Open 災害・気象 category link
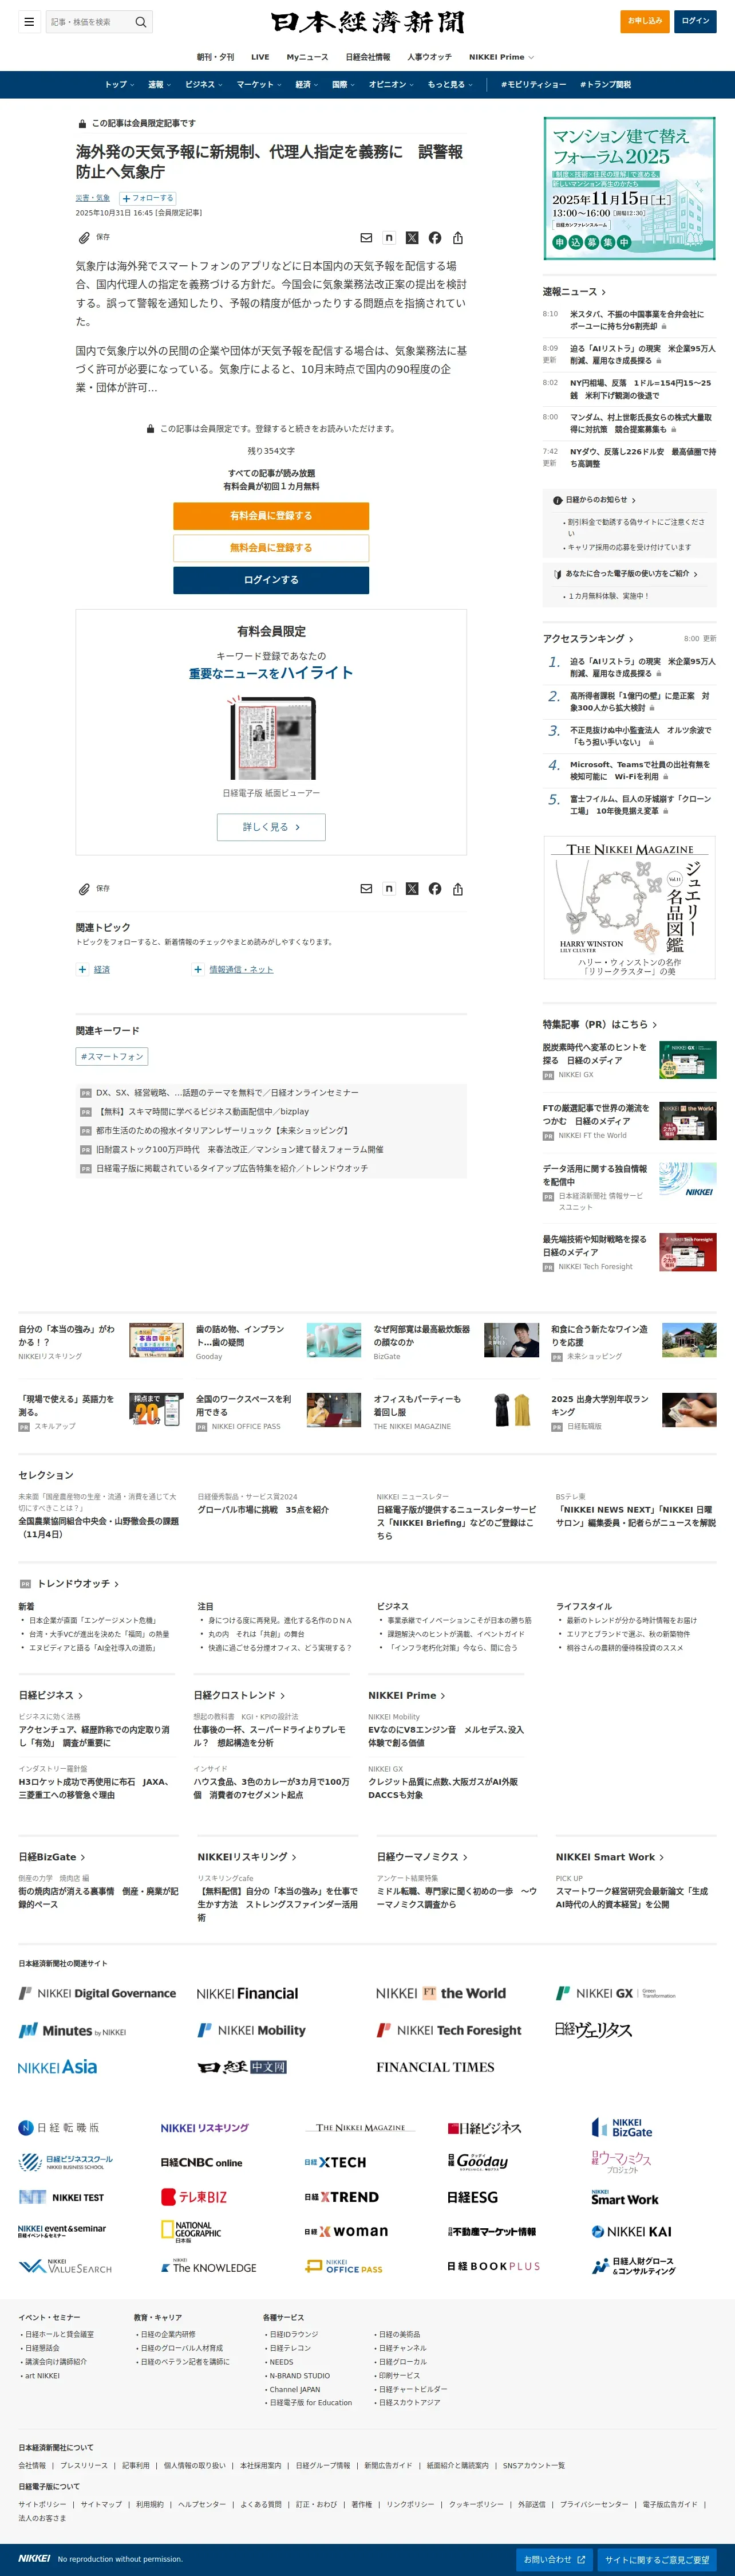Screen dimensions: 735x2576 point(93,198)
